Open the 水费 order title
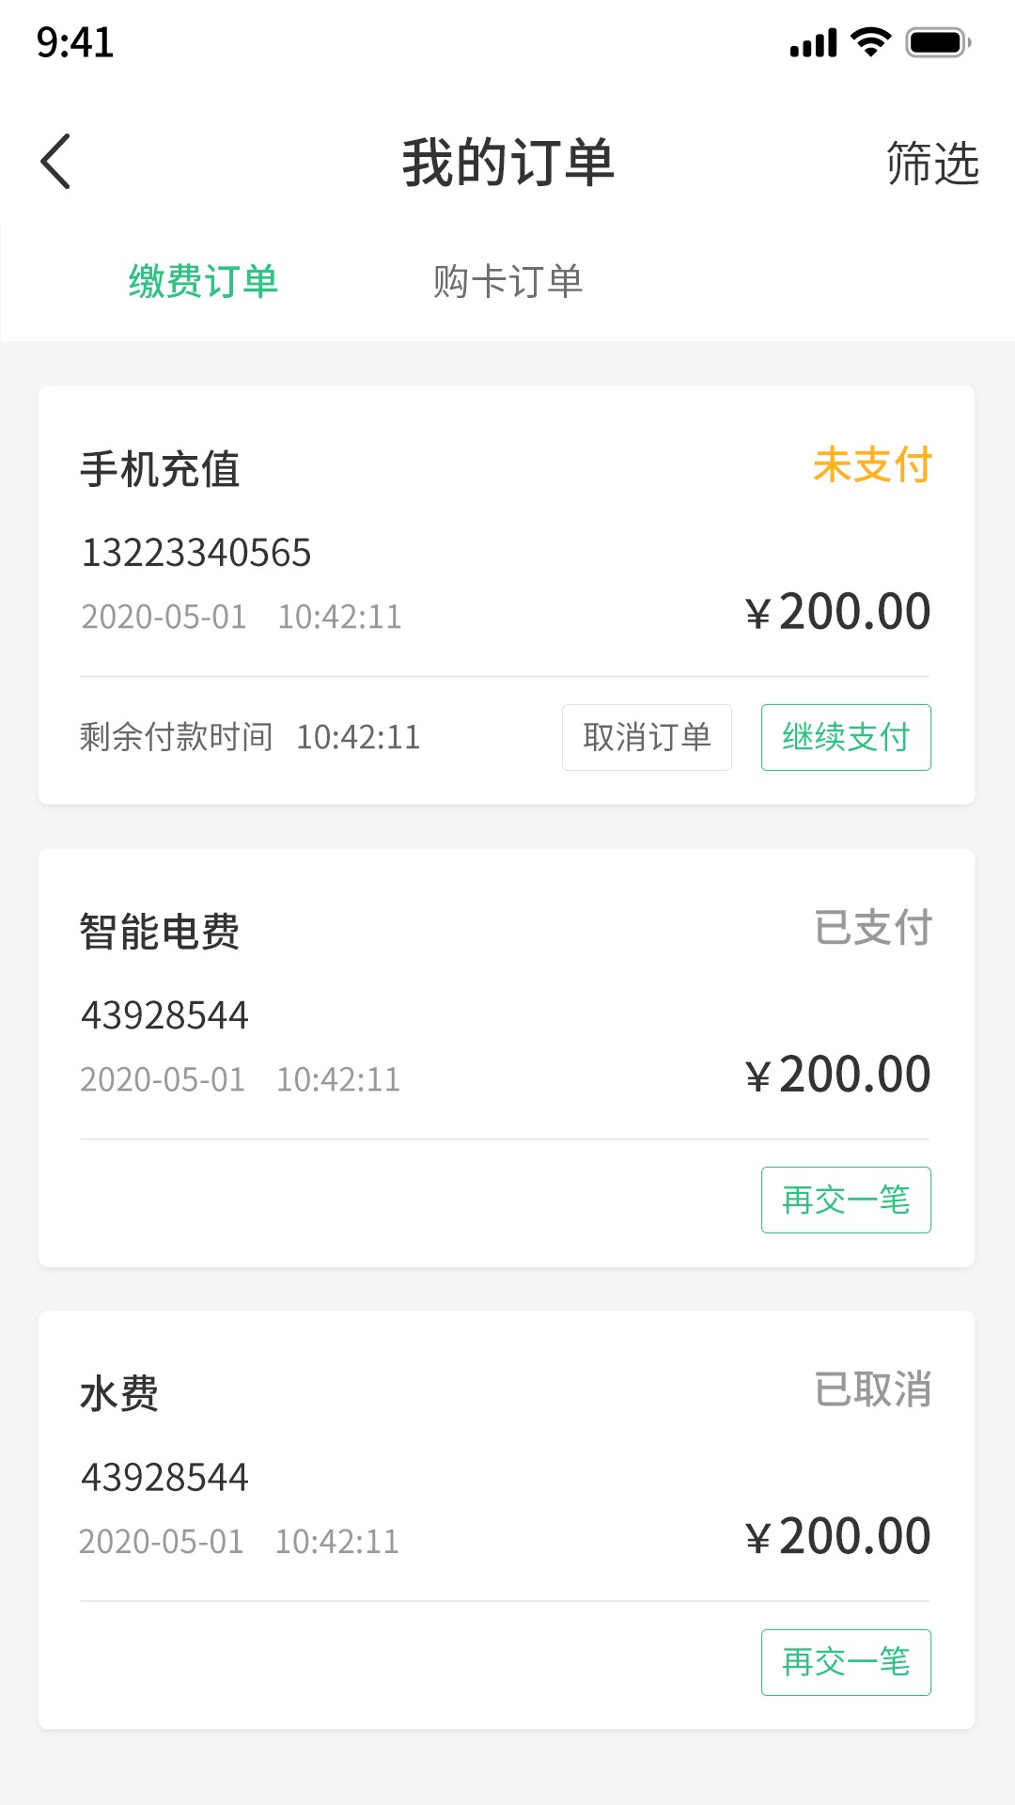Screen dimensions: 1015x1805 pos(119,1393)
